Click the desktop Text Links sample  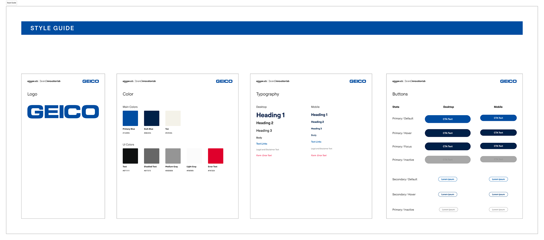(262, 144)
